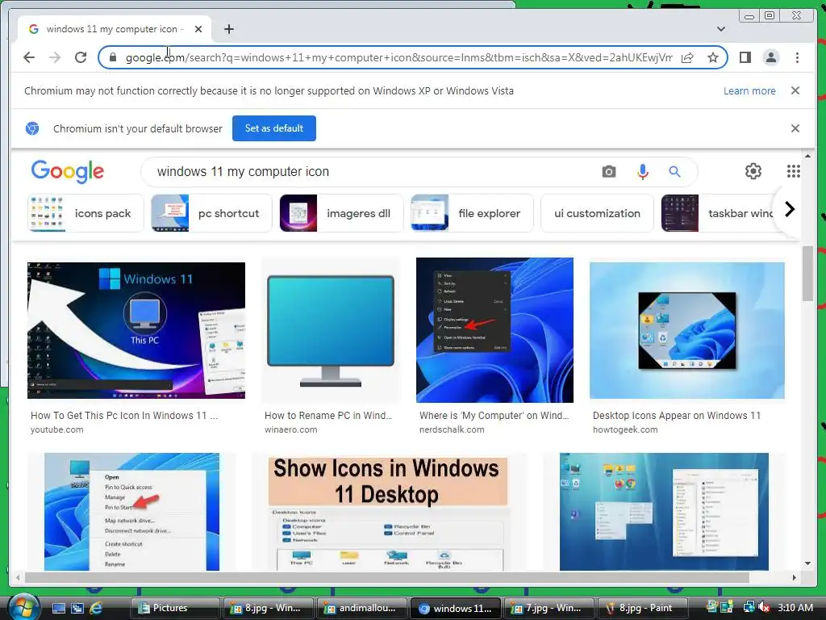View site info via the padlock icon
The height and width of the screenshot is (620, 826).
tap(113, 57)
